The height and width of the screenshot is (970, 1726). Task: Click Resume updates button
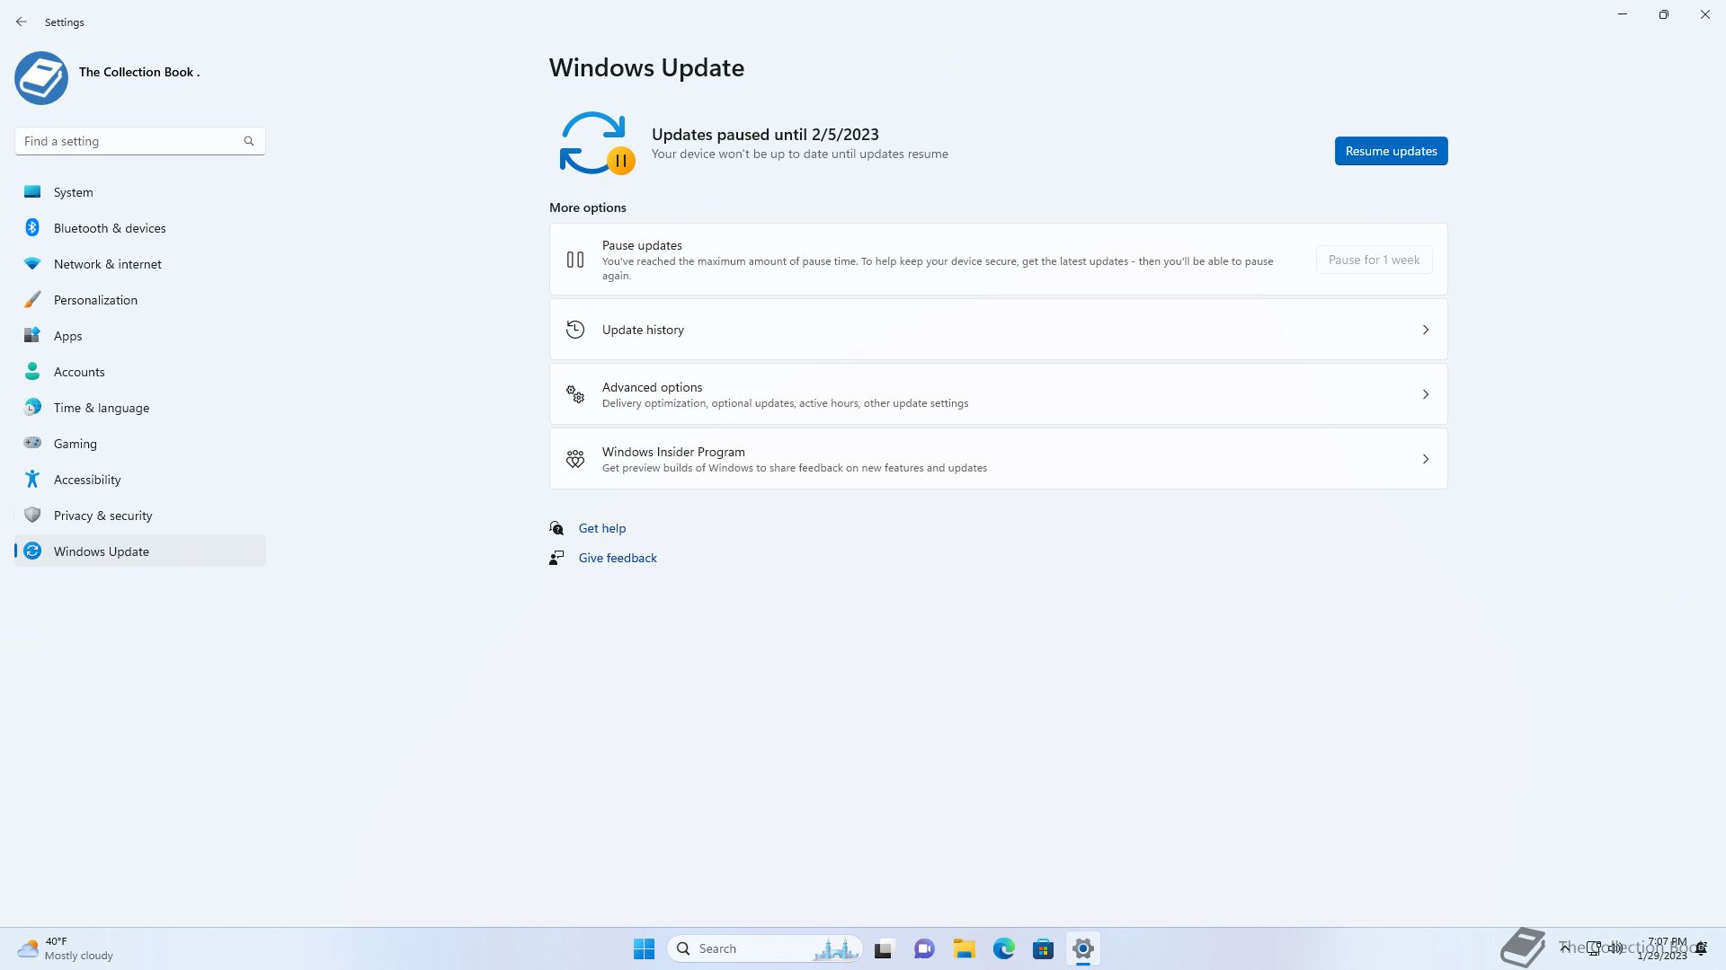pyautogui.click(x=1391, y=151)
